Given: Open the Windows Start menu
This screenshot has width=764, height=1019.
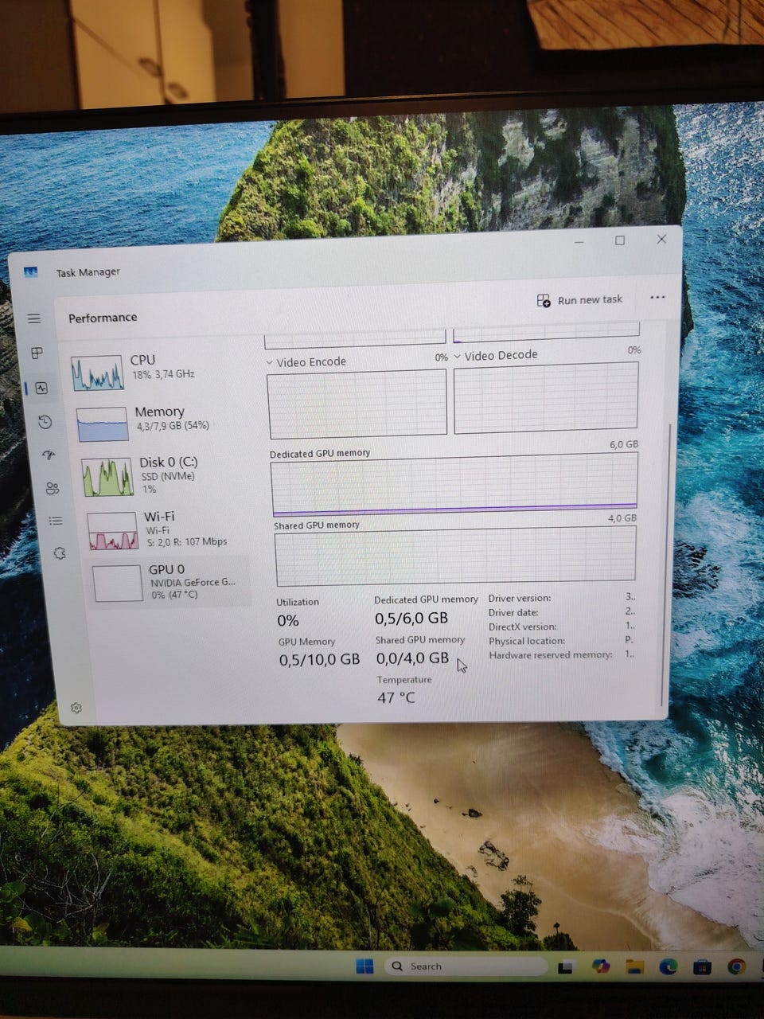Looking at the screenshot, I should pos(364,966).
